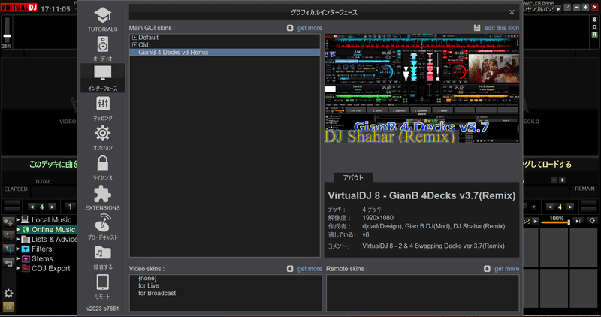Click the VirtualDJ logo at top left
Screen dimensions: 601x317
(x=18, y=8)
